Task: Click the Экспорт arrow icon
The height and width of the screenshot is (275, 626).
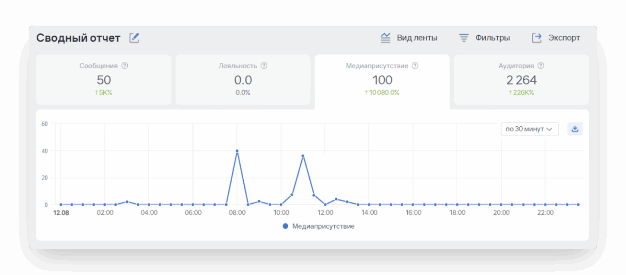Action: [537, 38]
